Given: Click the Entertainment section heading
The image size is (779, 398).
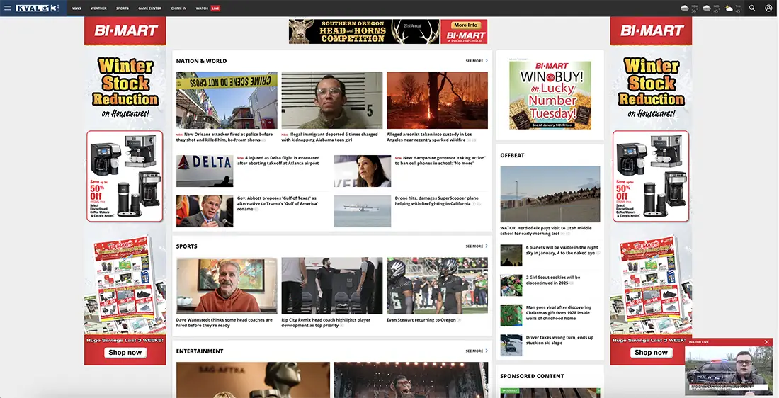Looking at the screenshot, I should (200, 351).
